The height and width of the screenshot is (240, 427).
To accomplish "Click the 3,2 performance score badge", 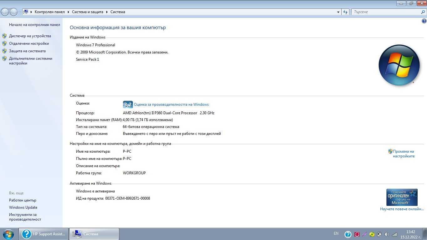I will pyautogui.click(x=128, y=105).
